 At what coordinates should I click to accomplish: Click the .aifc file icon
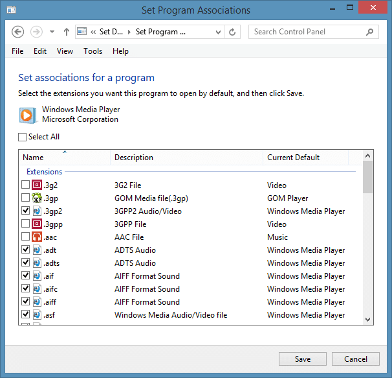click(37, 289)
